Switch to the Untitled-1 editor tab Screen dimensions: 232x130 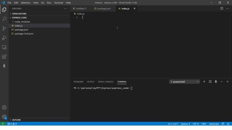click(81, 9)
